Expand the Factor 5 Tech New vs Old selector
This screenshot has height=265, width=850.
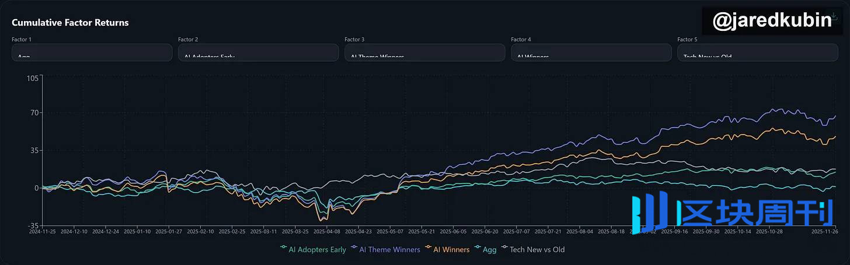point(757,52)
